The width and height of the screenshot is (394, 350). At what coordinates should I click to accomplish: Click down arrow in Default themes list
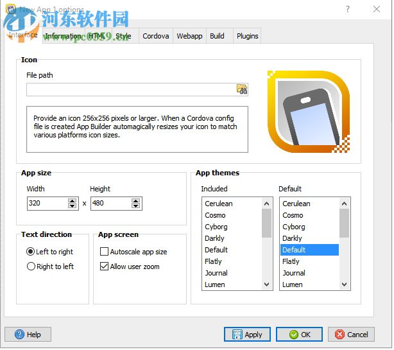point(345,284)
